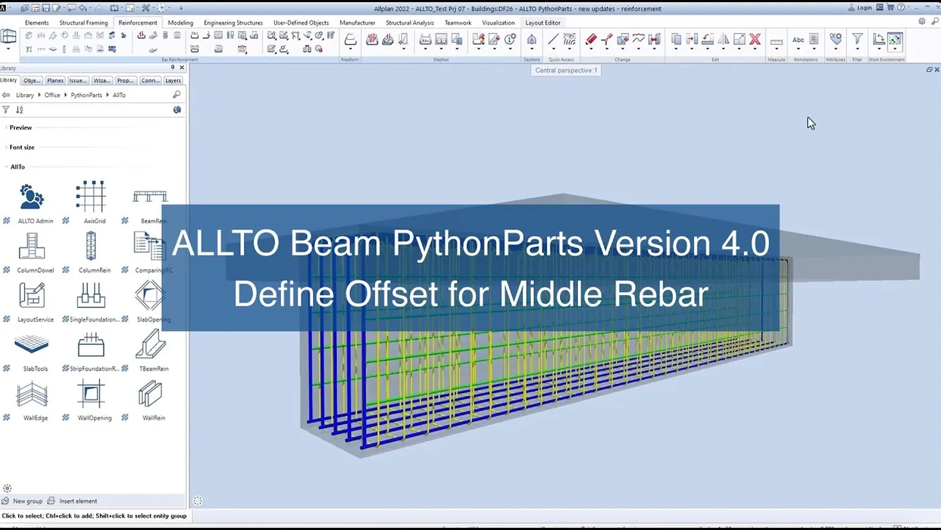Image resolution: width=941 pixels, height=530 pixels.
Task: Click the library filter funnel icon
Action: click(x=6, y=110)
